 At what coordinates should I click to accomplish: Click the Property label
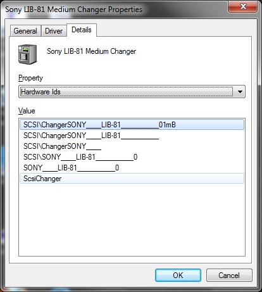30,78
